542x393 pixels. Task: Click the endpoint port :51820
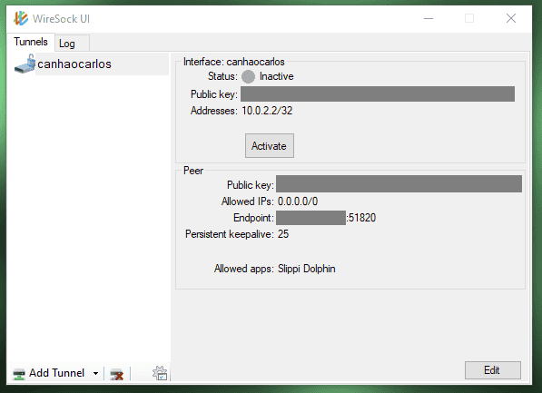360,218
